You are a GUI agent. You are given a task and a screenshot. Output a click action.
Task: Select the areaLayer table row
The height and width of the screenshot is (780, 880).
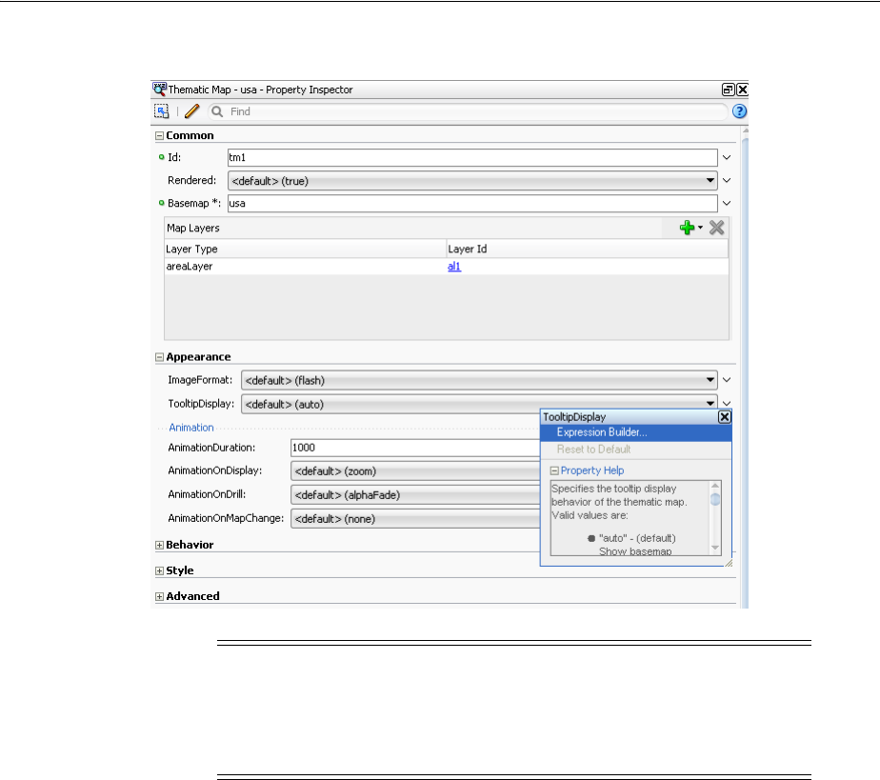tap(447, 267)
